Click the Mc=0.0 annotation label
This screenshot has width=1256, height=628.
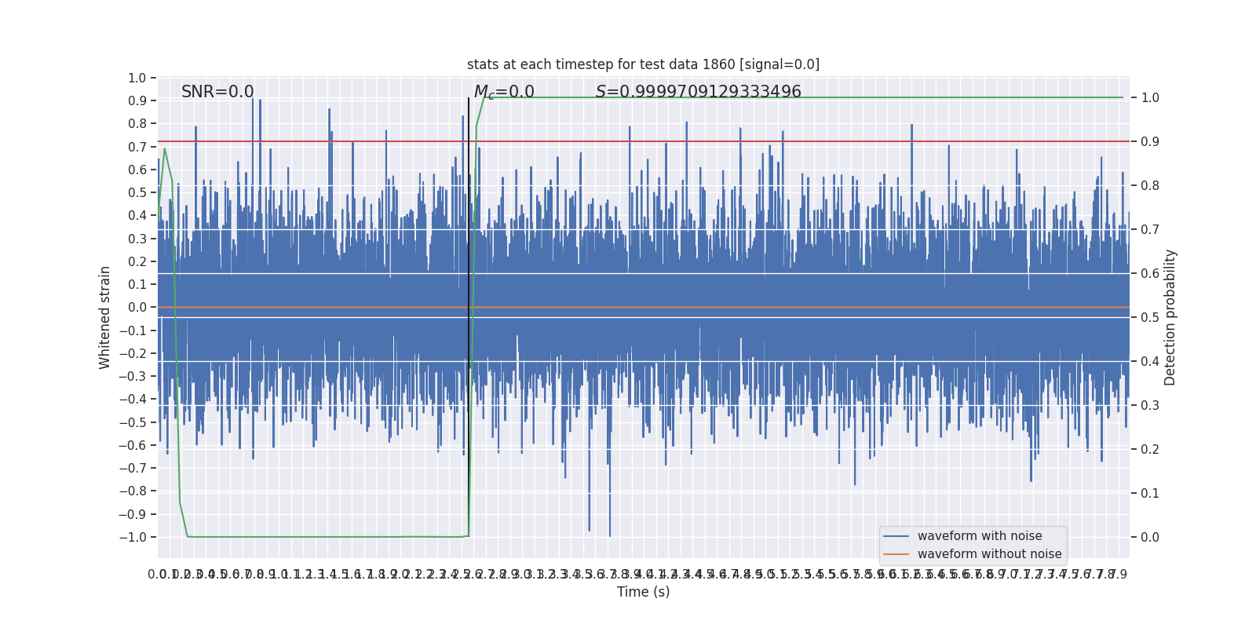tap(504, 92)
